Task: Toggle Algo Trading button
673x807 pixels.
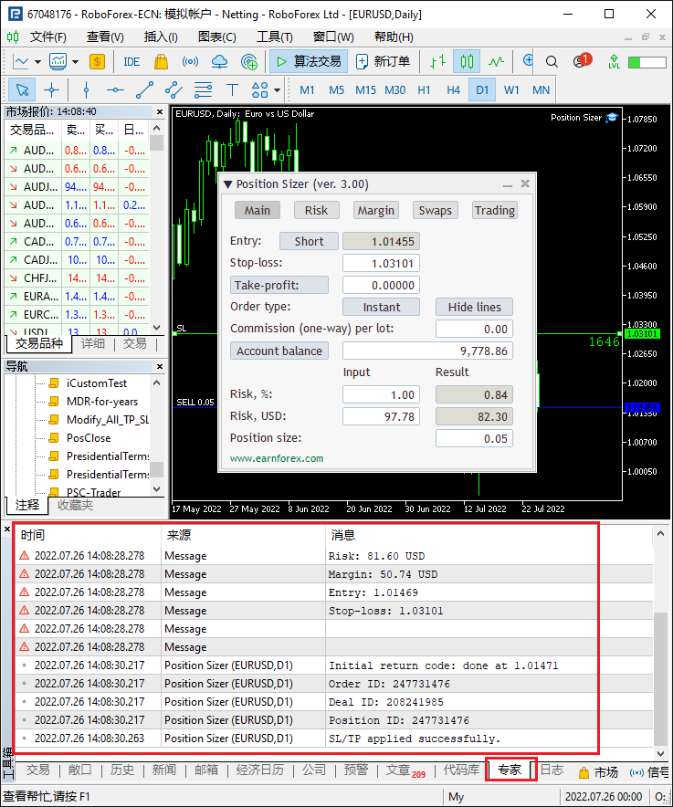Action: (x=309, y=62)
